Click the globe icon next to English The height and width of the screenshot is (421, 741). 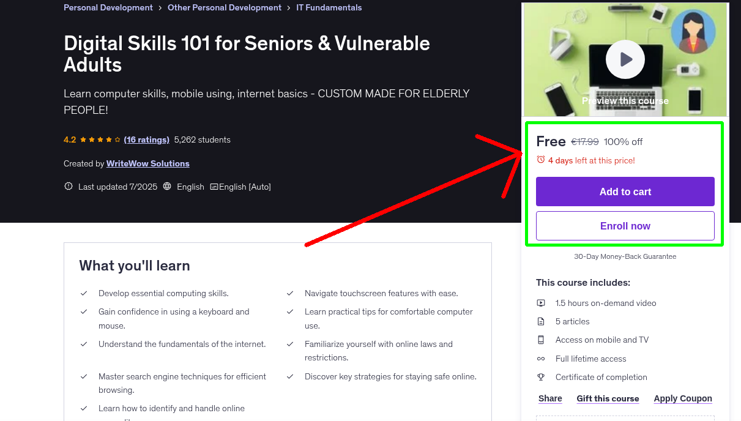[167, 186]
